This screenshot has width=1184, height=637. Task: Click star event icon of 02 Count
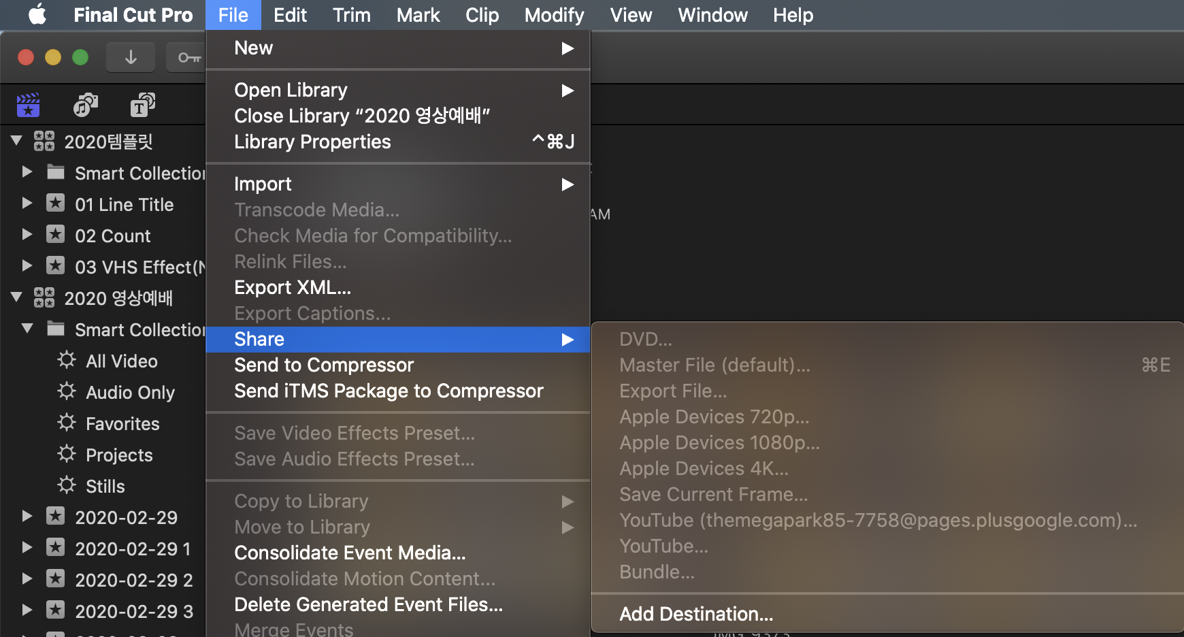56,234
